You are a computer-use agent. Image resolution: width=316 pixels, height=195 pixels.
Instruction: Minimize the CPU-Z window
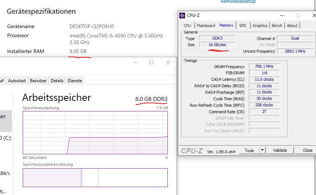coord(282,15)
